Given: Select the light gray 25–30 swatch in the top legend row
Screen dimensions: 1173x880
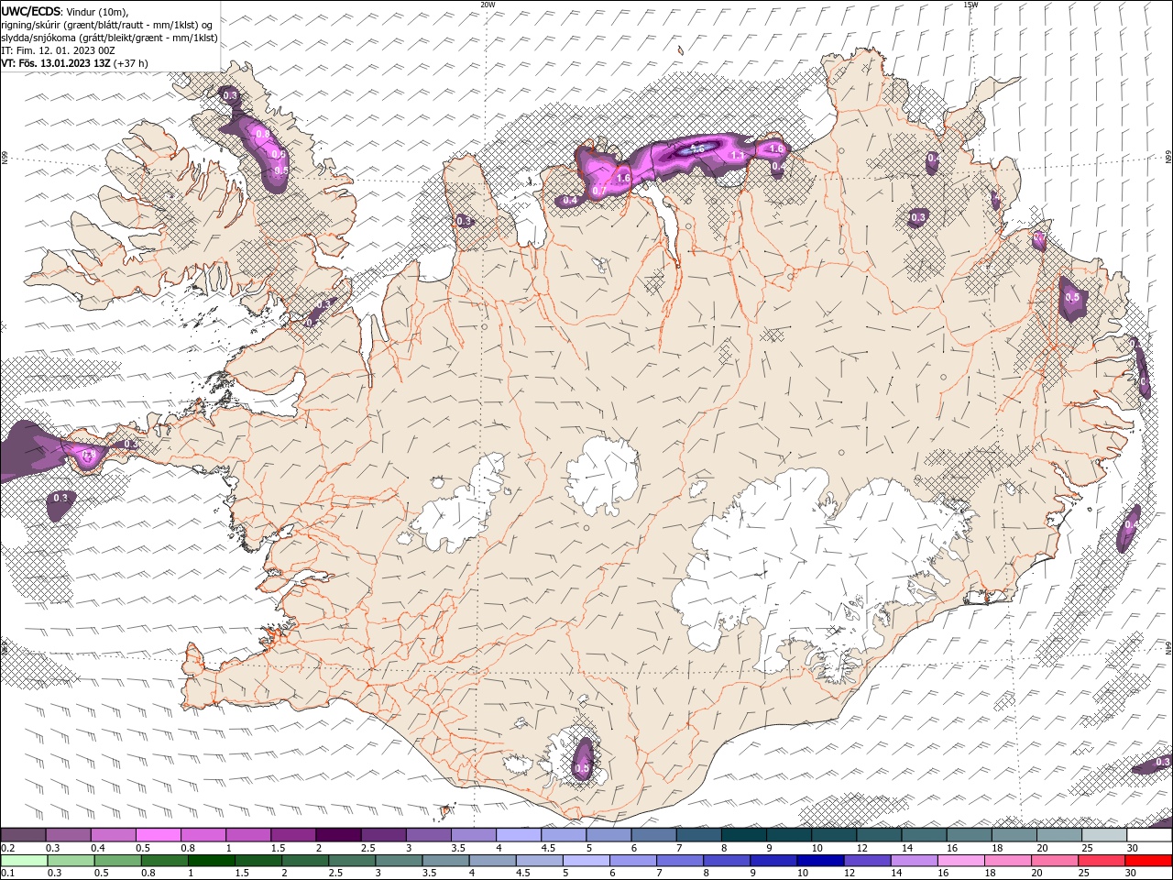Looking at the screenshot, I should pos(1104,835).
